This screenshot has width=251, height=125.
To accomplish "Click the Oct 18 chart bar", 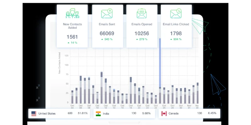I will [131, 90].
